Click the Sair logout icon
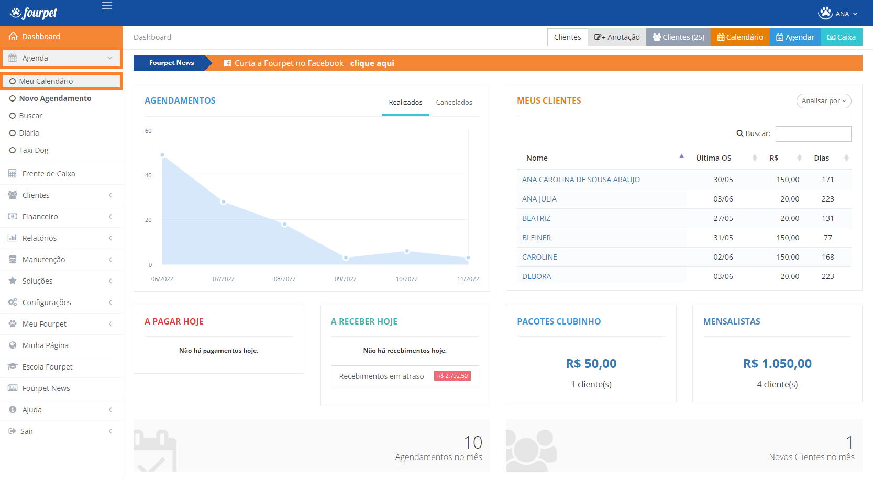 [x=12, y=431]
